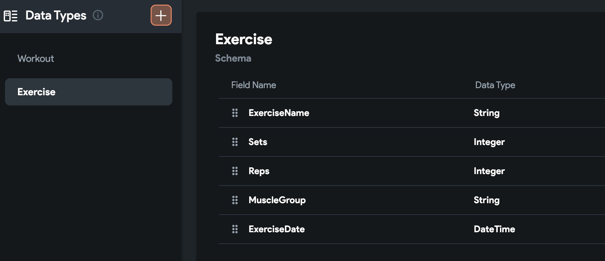The width and height of the screenshot is (605, 261).
Task: Click the Data Types info icon
Action: (x=98, y=15)
